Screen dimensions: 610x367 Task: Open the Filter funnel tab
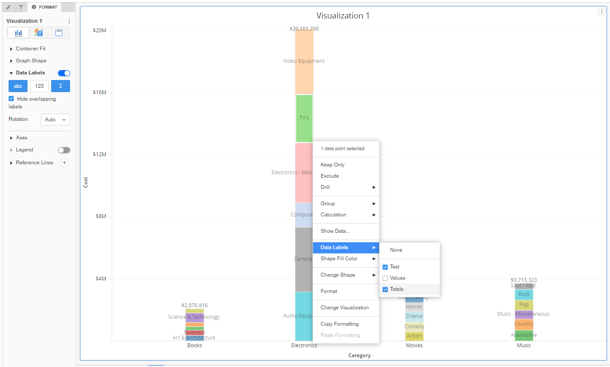pyautogui.click(x=21, y=7)
